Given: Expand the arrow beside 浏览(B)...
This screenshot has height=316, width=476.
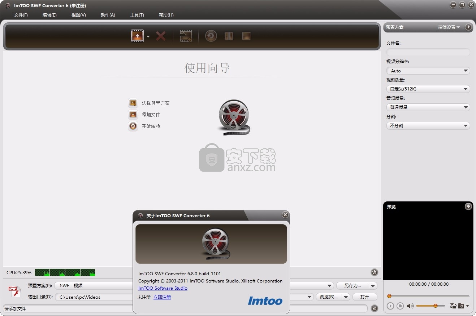Looking at the screenshot, I should (346, 297).
